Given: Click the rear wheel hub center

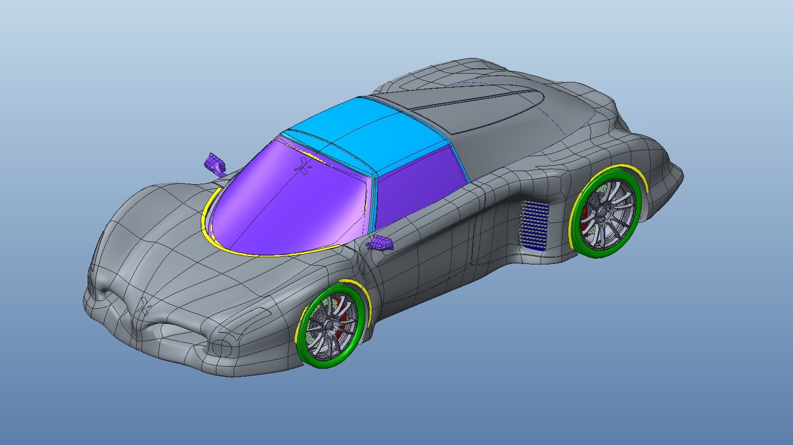Looking at the screenshot, I should point(603,213).
